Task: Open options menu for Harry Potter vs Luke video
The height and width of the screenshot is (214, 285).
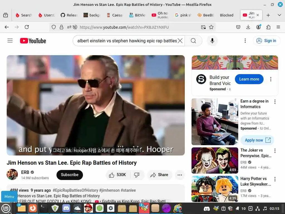Action: click(x=275, y=179)
